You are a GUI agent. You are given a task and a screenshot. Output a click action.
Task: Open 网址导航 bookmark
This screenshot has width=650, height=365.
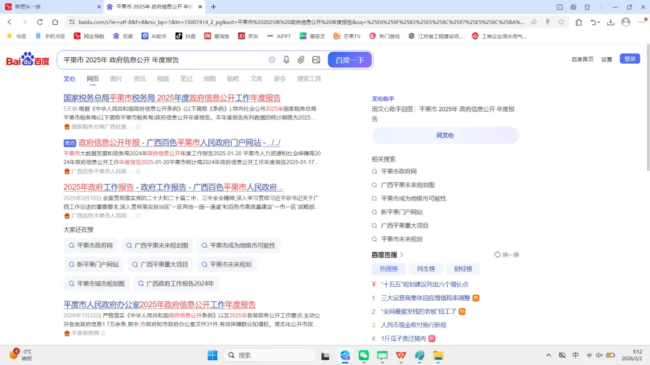(x=89, y=36)
